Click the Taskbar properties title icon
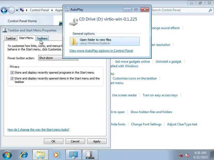This screenshot has height=160, width=214. point(5,30)
